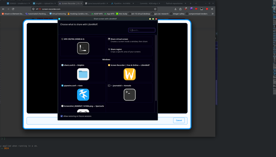The width and height of the screenshot is (276, 157).
Task: Open the browser hamburger menu
Action: (212, 9)
